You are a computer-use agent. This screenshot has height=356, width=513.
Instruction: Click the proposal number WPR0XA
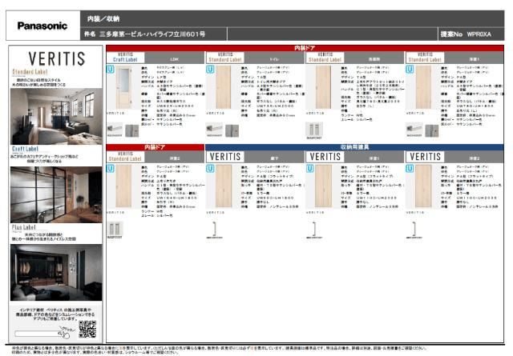click(x=479, y=34)
